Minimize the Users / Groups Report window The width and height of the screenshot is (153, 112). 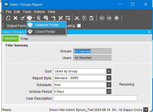tap(120, 5)
